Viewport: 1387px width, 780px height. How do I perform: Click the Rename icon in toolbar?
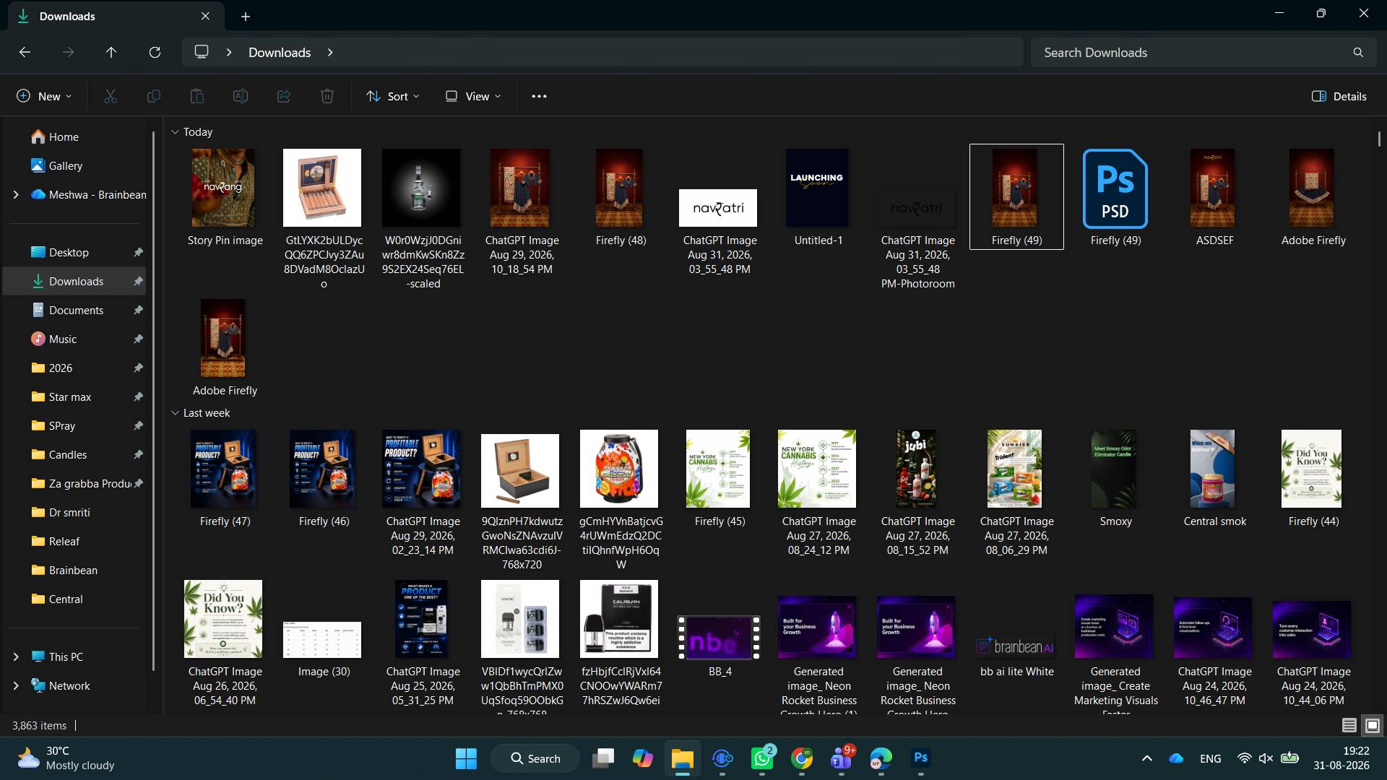241,96
